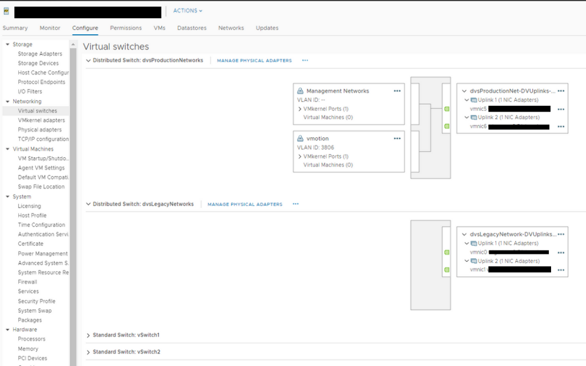Click Uplink 2 adapter icon in dvsProductionNet
Screen dimensions: 586x366
click(473, 117)
